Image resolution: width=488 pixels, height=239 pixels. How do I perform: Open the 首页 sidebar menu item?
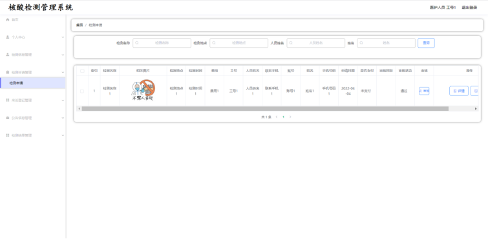[x=33, y=19]
